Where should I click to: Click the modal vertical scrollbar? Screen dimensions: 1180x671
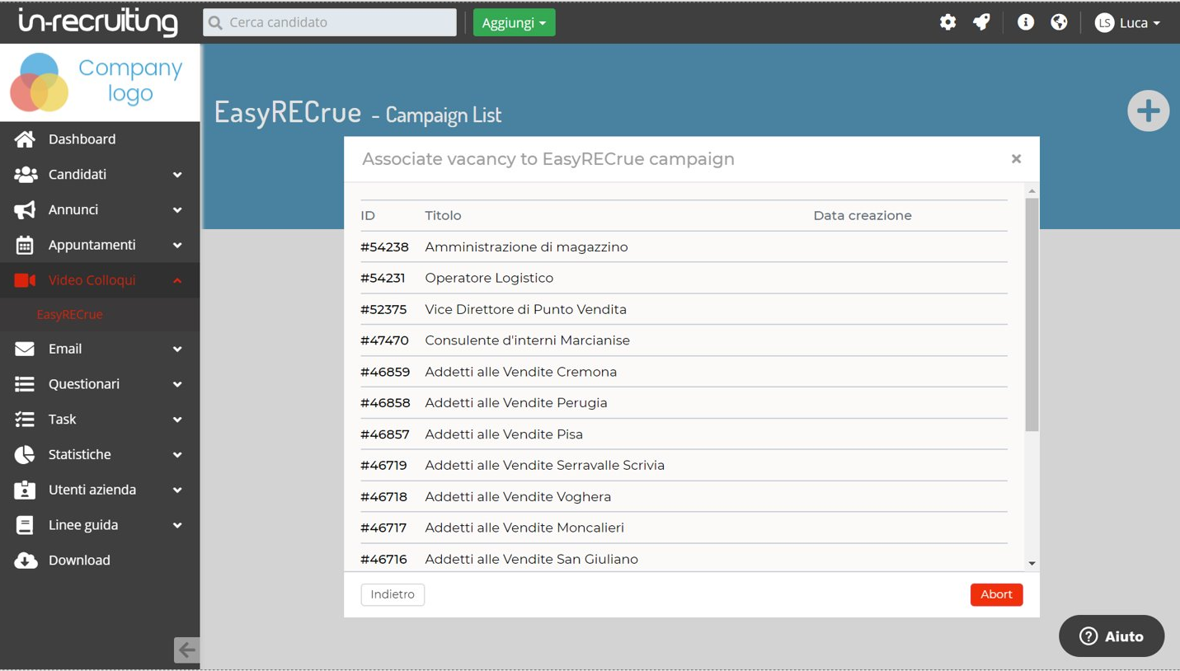tap(1032, 314)
